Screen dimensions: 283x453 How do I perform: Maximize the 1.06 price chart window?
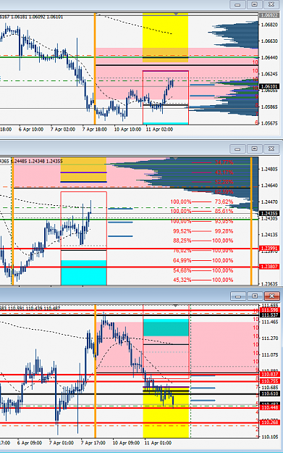click(x=255, y=4)
